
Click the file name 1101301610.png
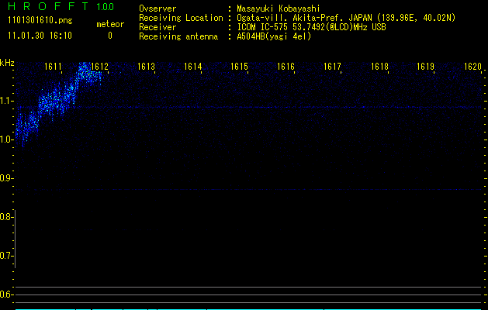[x=40, y=21]
